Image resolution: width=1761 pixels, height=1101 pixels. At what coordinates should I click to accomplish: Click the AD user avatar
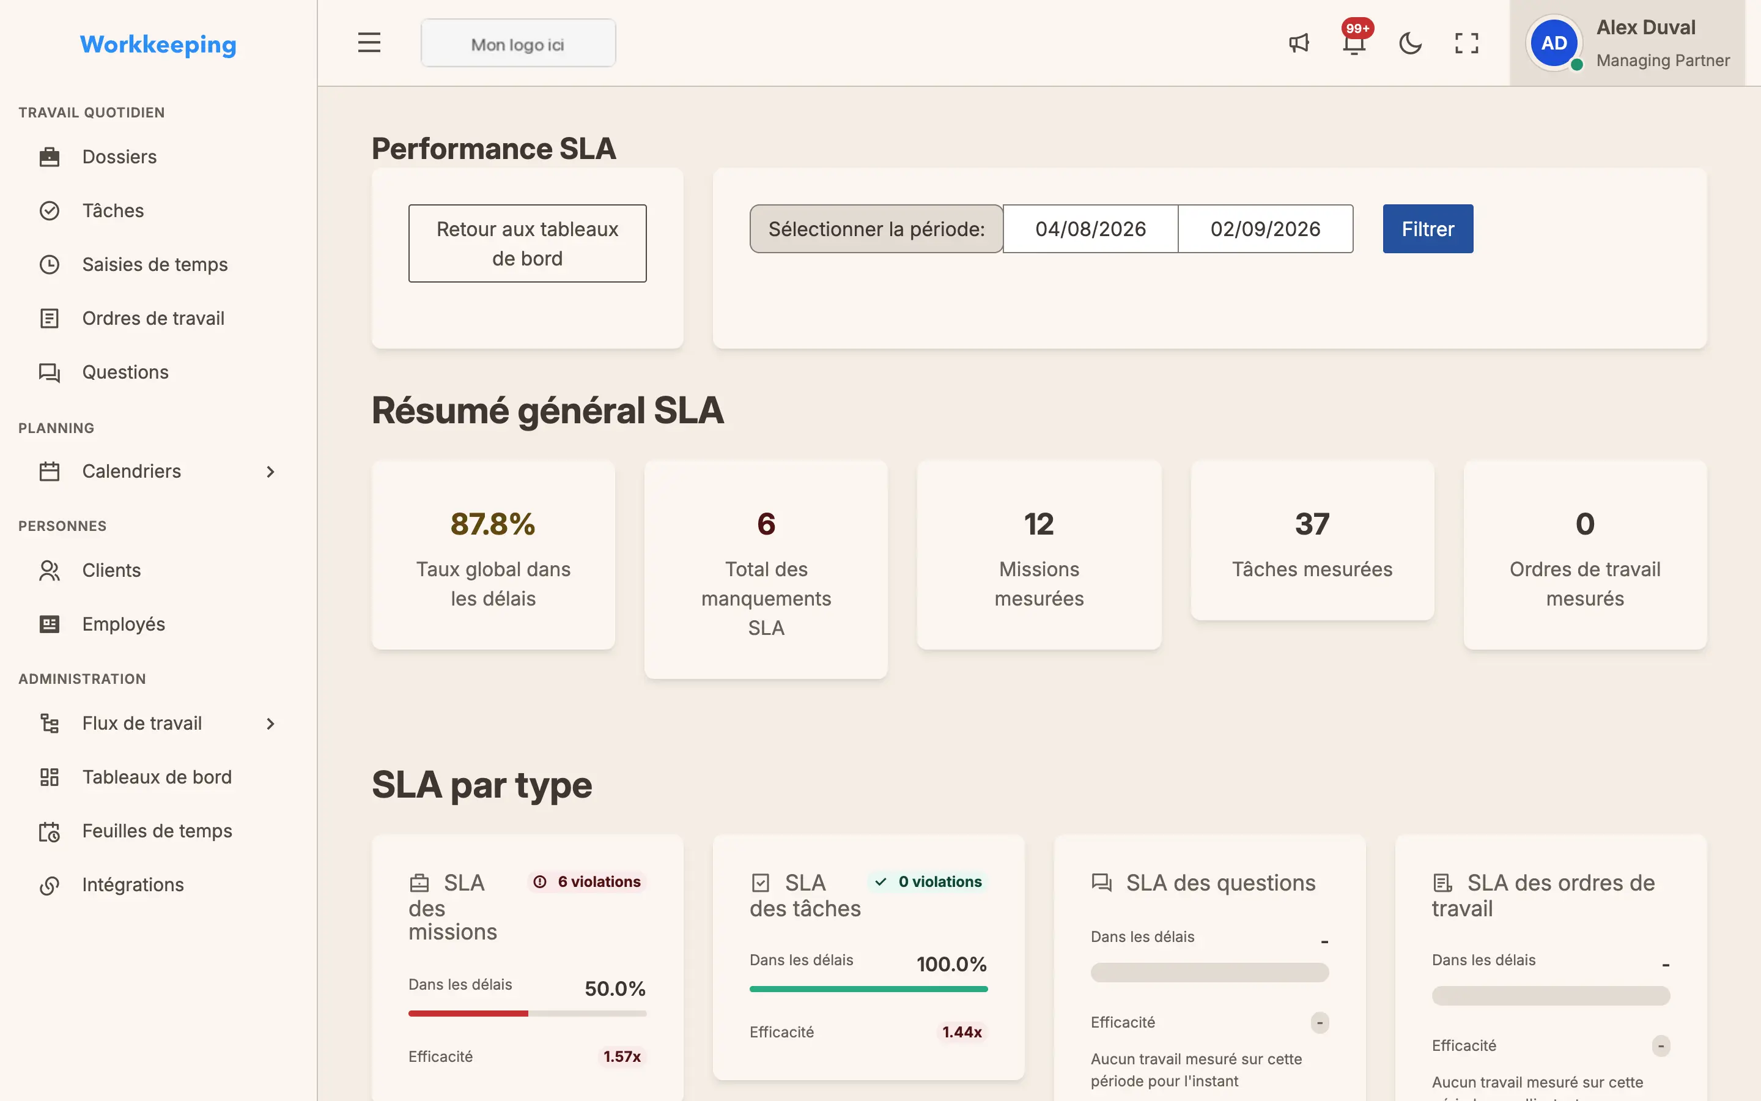[x=1554, y=43]
